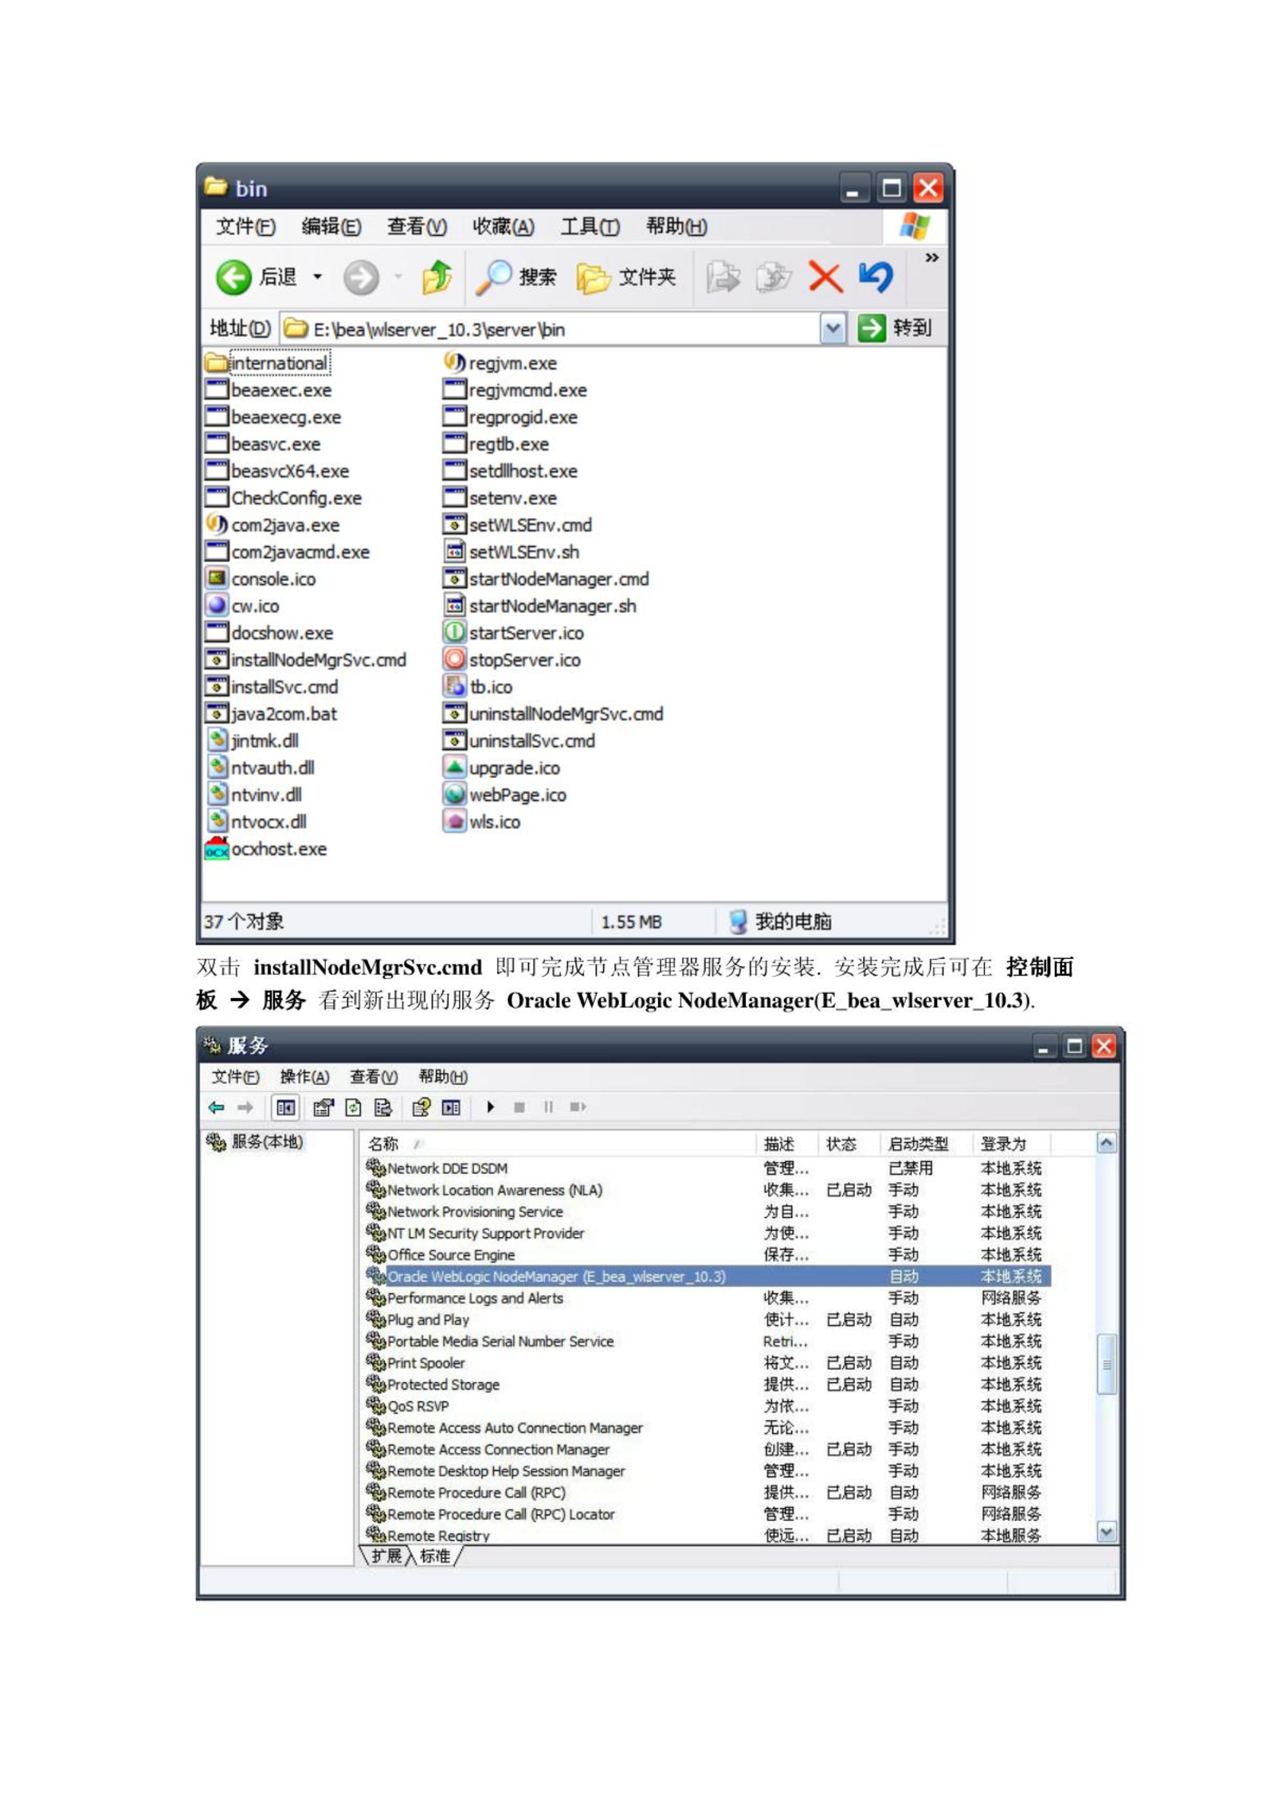The image size is (1270, 1795).
Task: Select 服务(本地) tree node
Action: (255, 1143)
